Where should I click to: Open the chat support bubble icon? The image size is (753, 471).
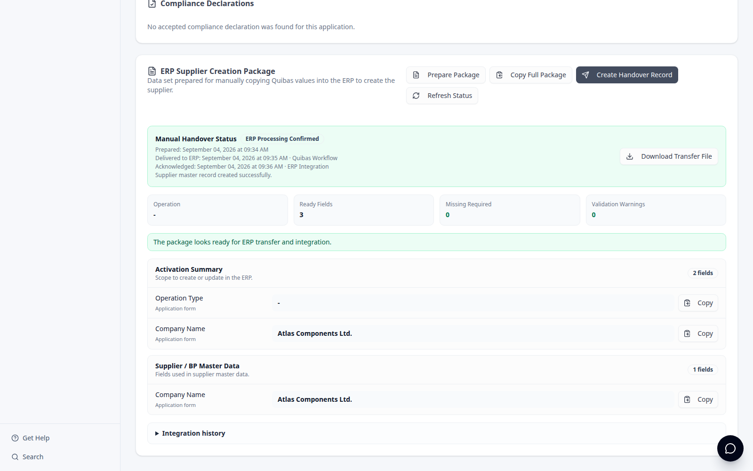[730, 448]
